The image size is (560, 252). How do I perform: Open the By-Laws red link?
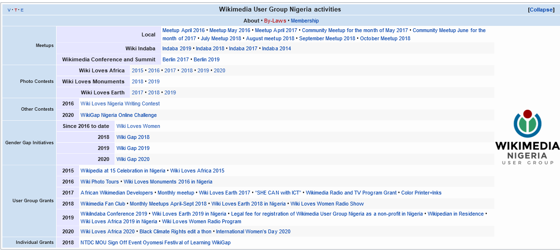point(275,21)
